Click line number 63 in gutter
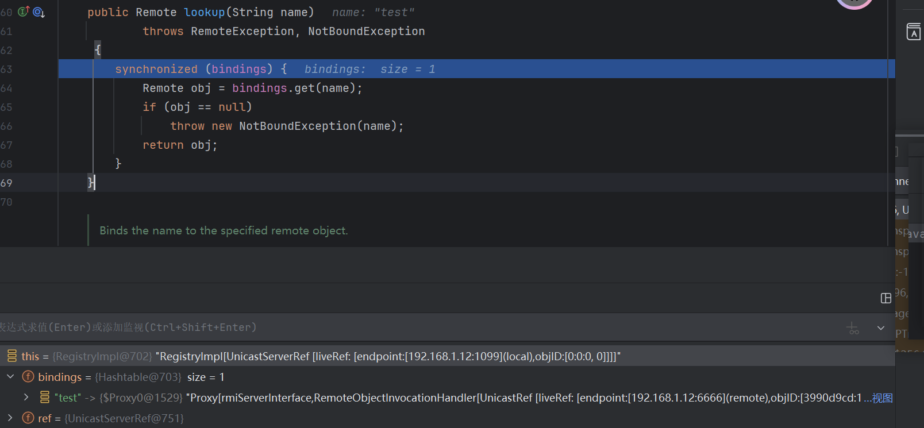 6,69
